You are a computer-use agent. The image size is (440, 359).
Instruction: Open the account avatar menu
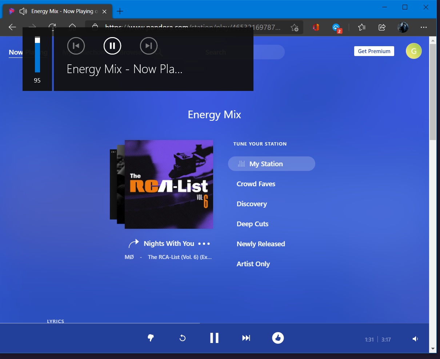[x=413, y=51]
